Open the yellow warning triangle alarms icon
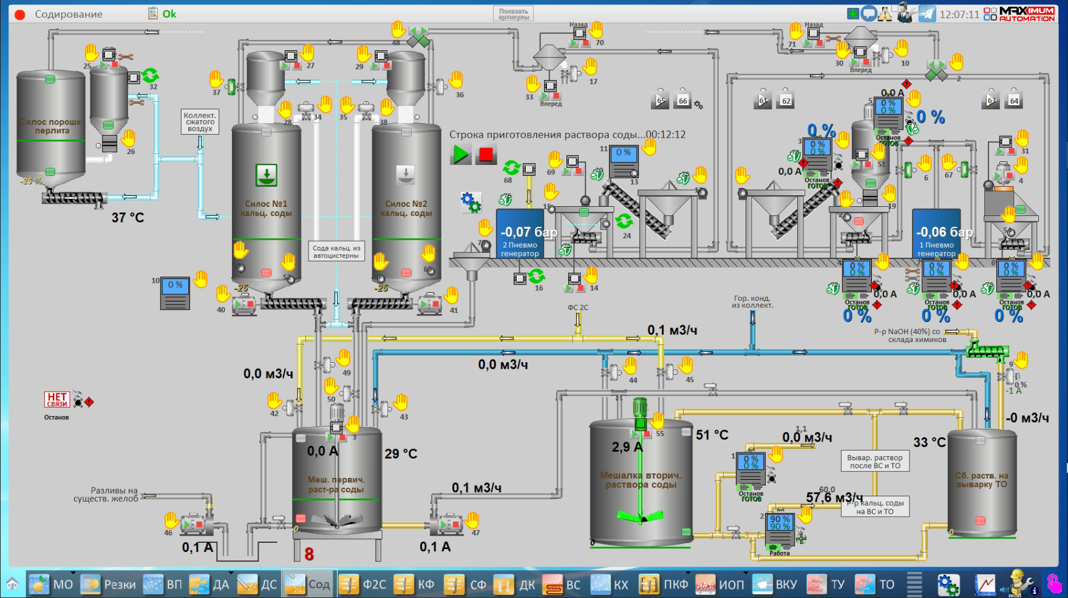 [885, 13]
